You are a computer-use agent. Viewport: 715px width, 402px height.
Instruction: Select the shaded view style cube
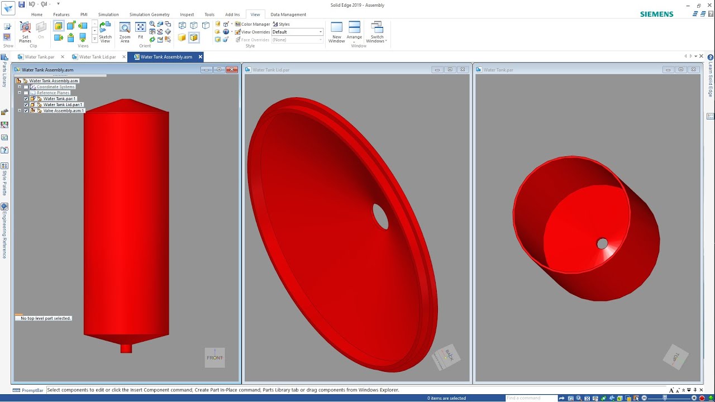[182, 37]
